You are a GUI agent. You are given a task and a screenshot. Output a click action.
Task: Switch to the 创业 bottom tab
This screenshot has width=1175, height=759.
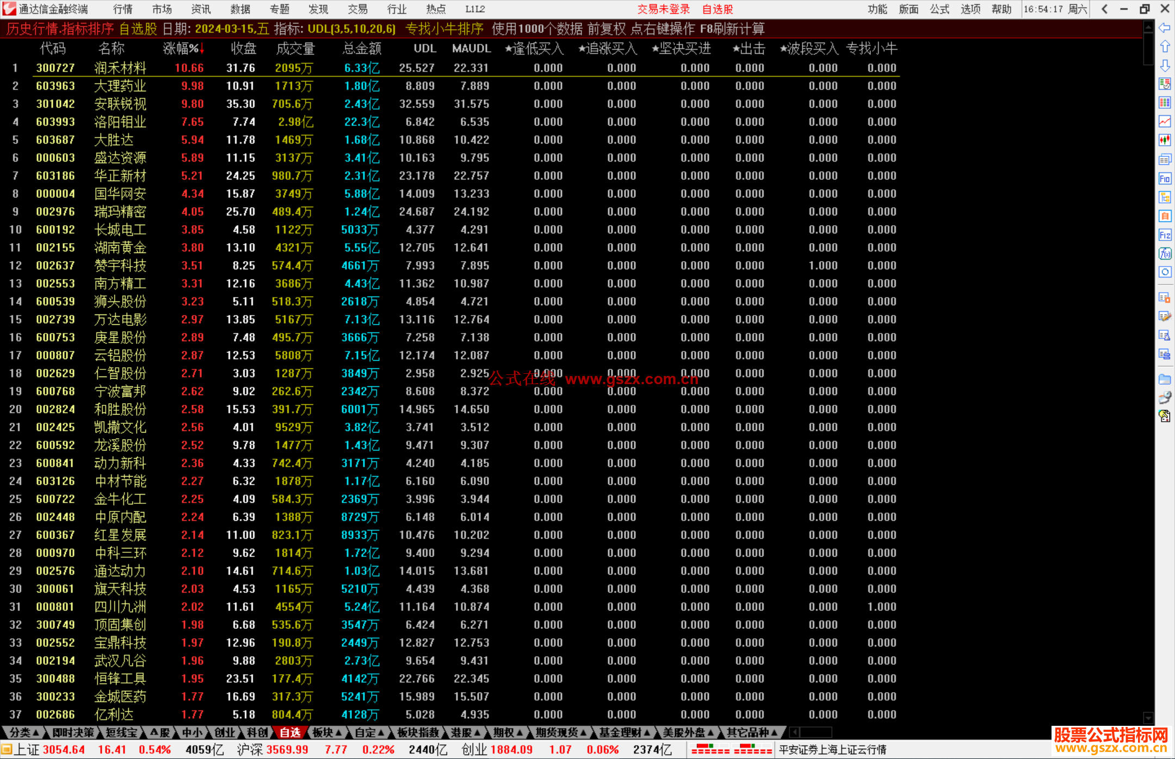[224, 732]
